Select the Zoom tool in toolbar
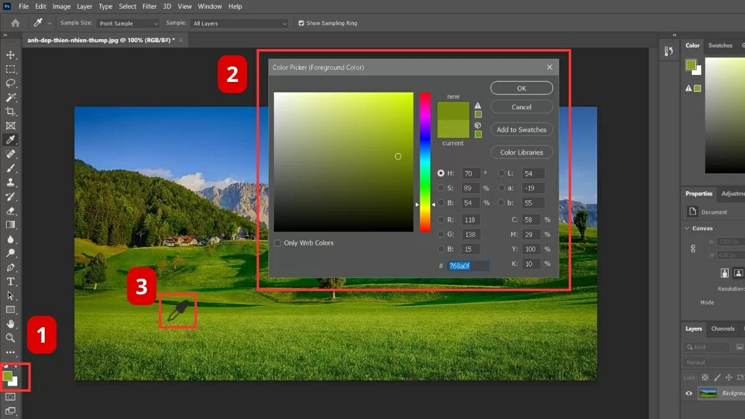Viewport: 745px width, 419px height. pos(11,338)
